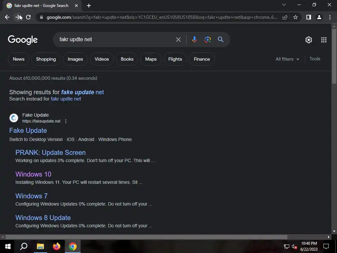This screenshot has width=337, height=253.
Task: Switch to Videos results
Action: [102, 59]
